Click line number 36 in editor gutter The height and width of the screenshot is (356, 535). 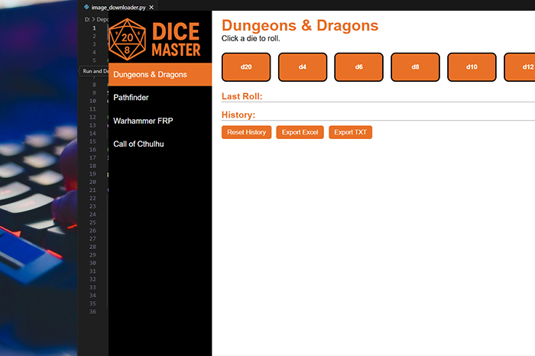coord(92,312)
